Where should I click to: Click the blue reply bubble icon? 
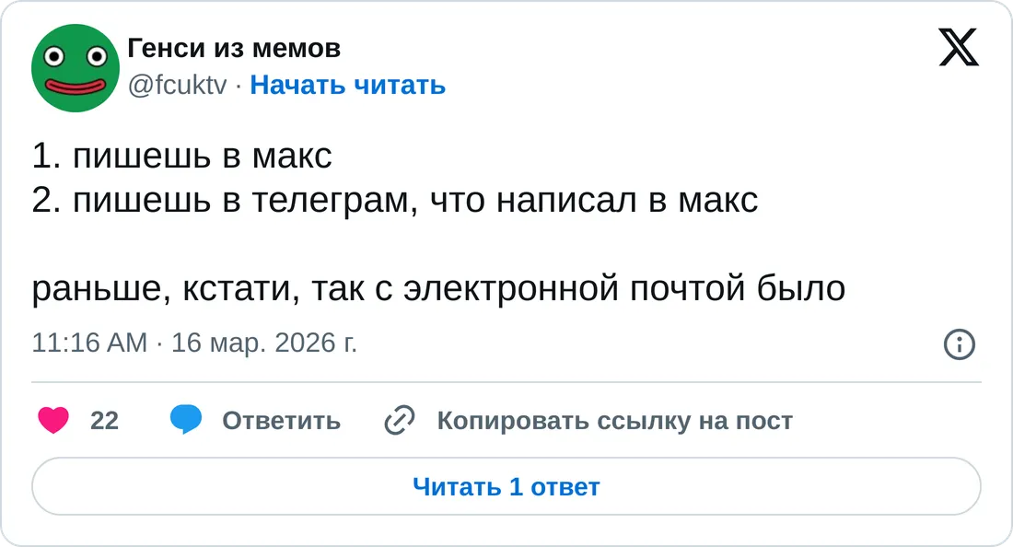click(x=186, y=420)
